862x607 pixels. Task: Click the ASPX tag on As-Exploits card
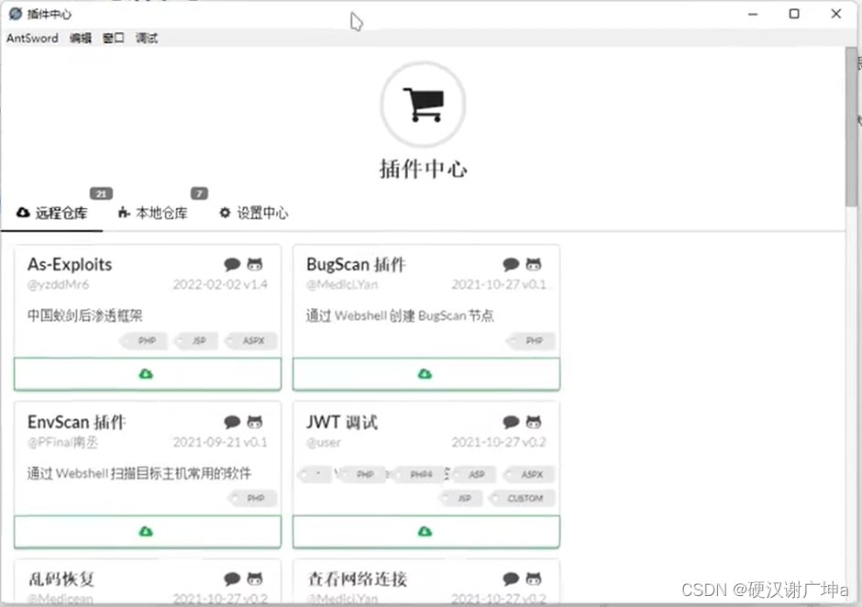click(251, 341)
